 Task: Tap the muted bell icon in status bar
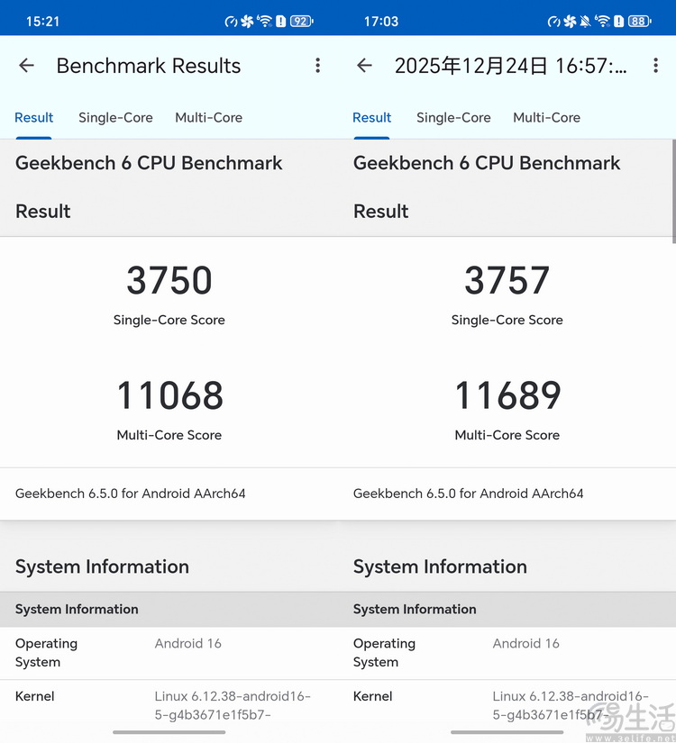(586, 21)
